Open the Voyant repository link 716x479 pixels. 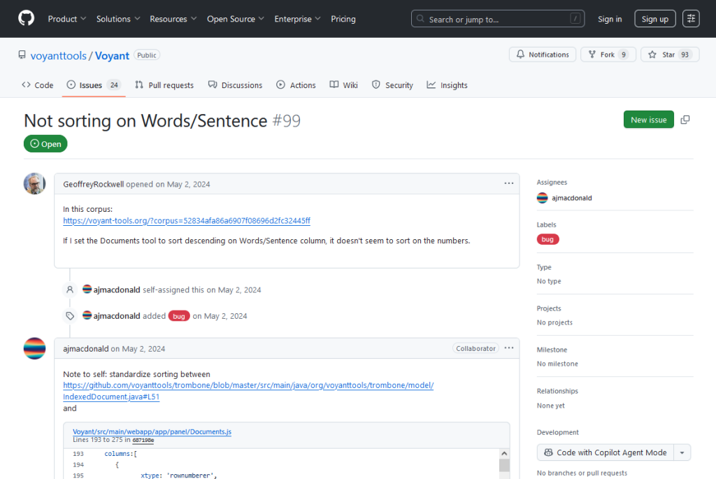[112, 56]
